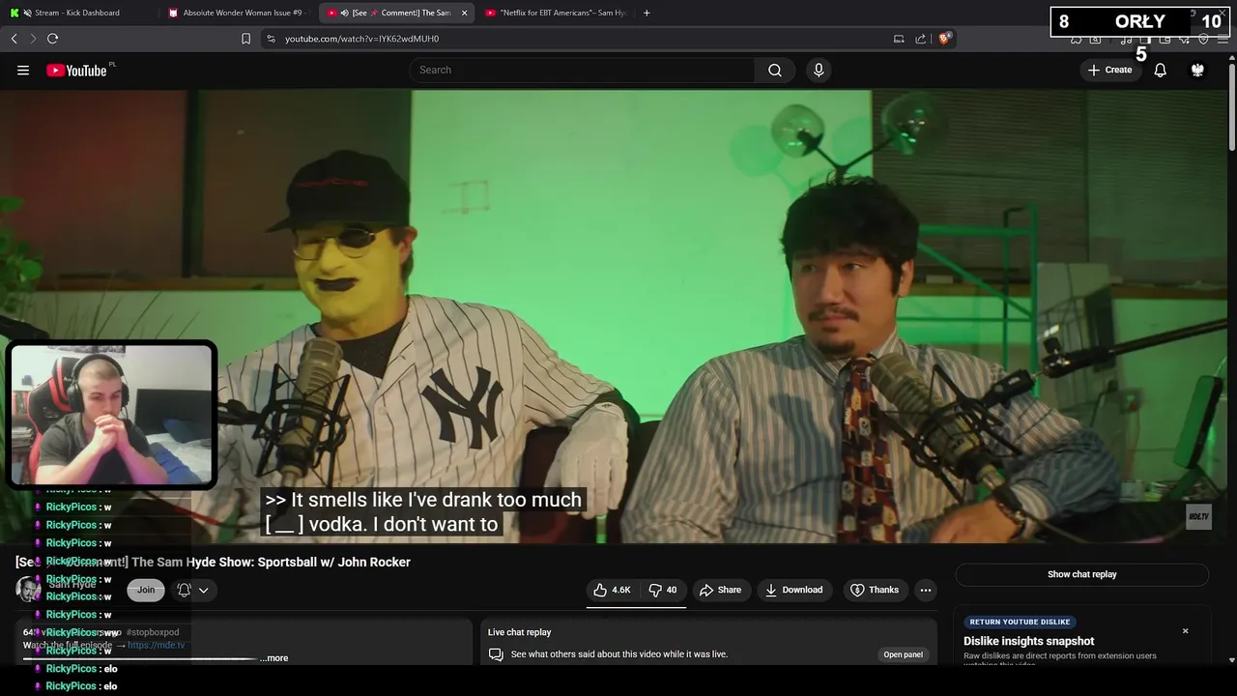
Task: Close the Return YouTube Dislike insights card
Action: 1185,631
